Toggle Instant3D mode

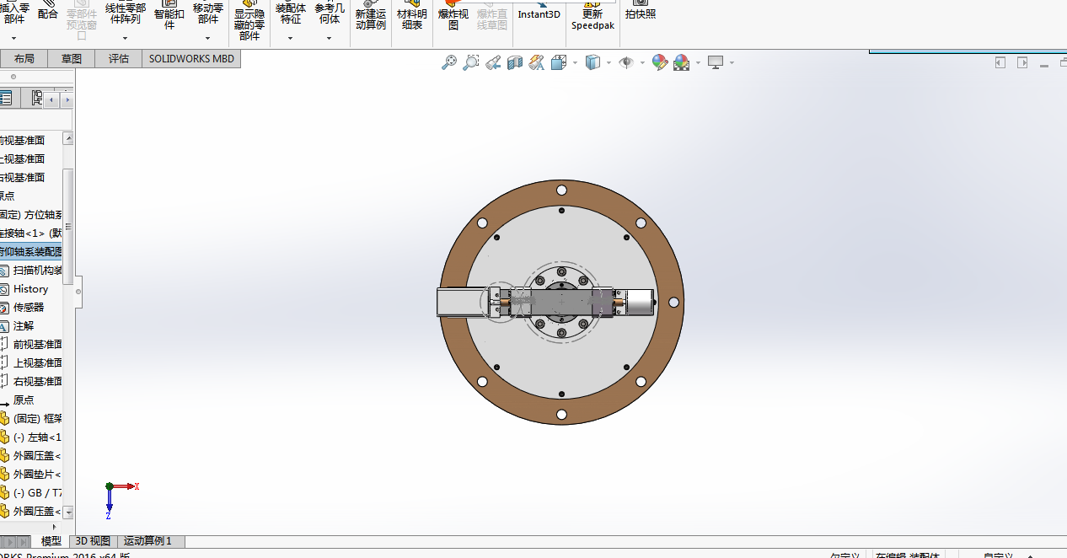pos(539,13)
